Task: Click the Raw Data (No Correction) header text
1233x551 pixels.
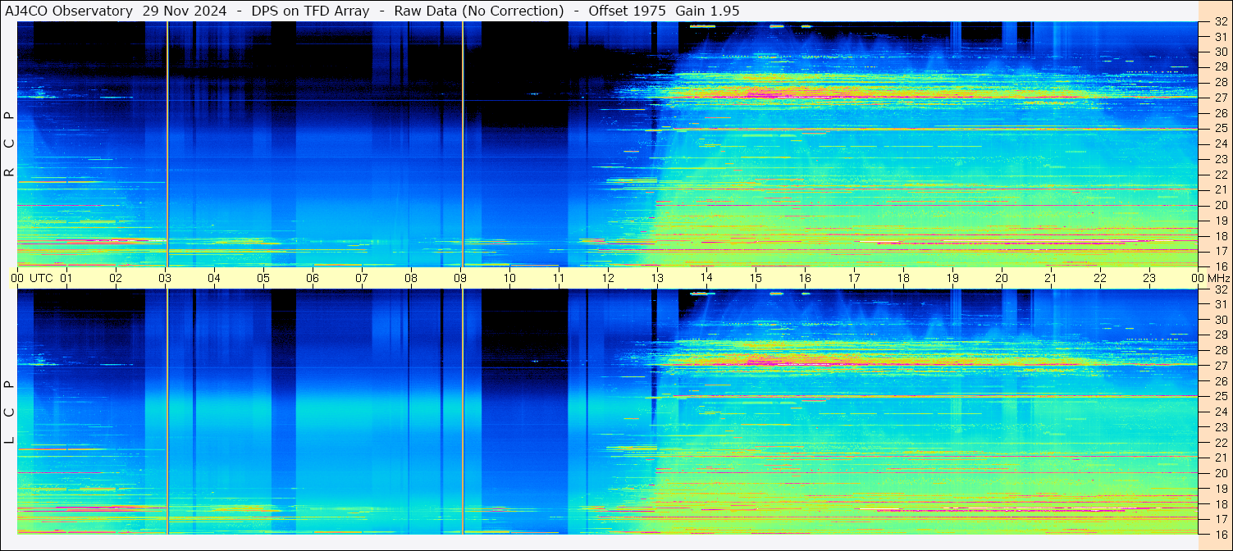Action: 479,11
